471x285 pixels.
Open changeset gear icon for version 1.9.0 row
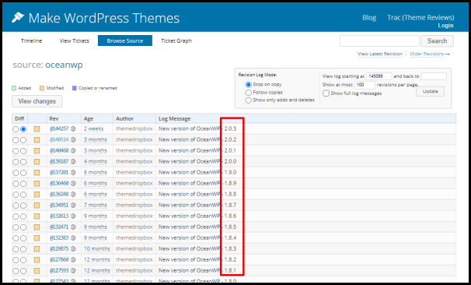click(x=73, y=172)
